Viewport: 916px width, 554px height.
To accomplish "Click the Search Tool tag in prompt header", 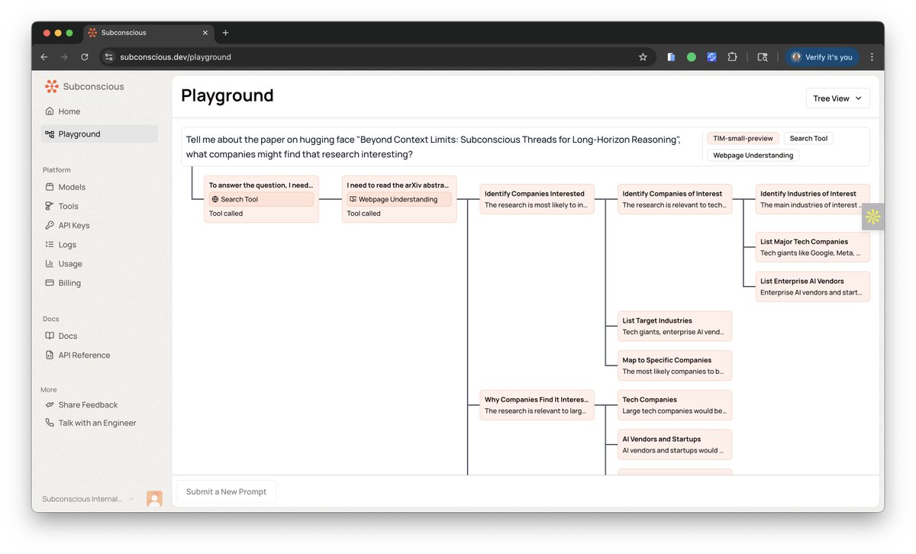I will pos(808,138).
